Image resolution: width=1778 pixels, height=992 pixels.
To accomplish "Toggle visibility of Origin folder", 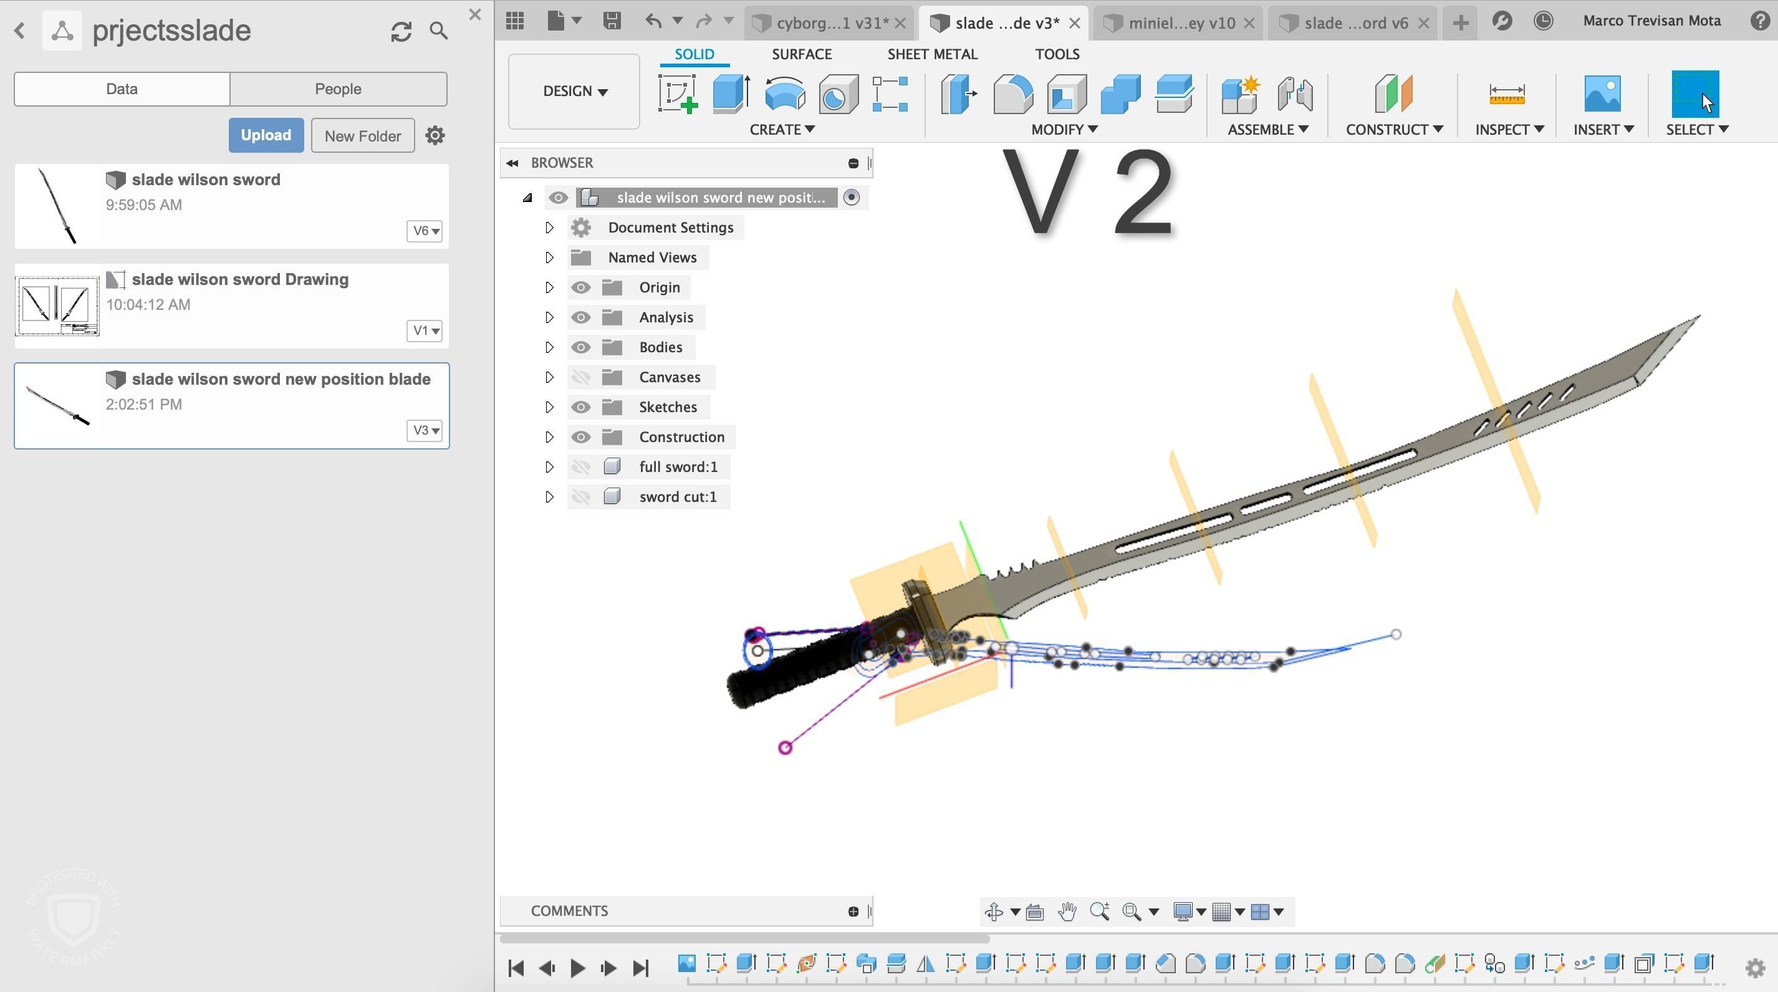I will [x=580, y=287].
